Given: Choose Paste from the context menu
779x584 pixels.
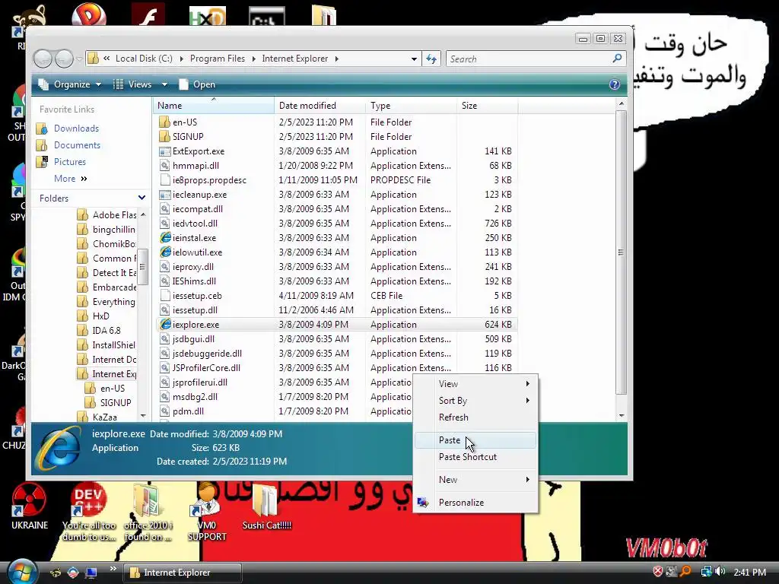Looking at the screenshot, I should point(475,440).
